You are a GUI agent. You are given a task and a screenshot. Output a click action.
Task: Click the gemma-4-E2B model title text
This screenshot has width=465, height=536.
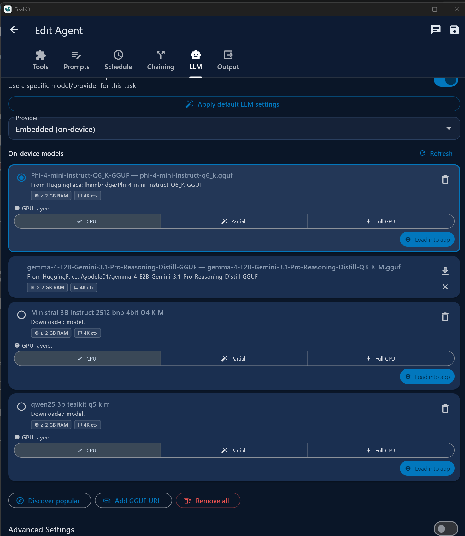[x=214, y=267]
